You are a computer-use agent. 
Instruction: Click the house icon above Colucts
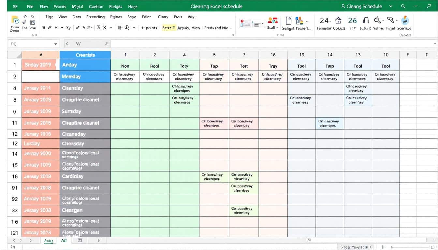[x=338, y=21]
